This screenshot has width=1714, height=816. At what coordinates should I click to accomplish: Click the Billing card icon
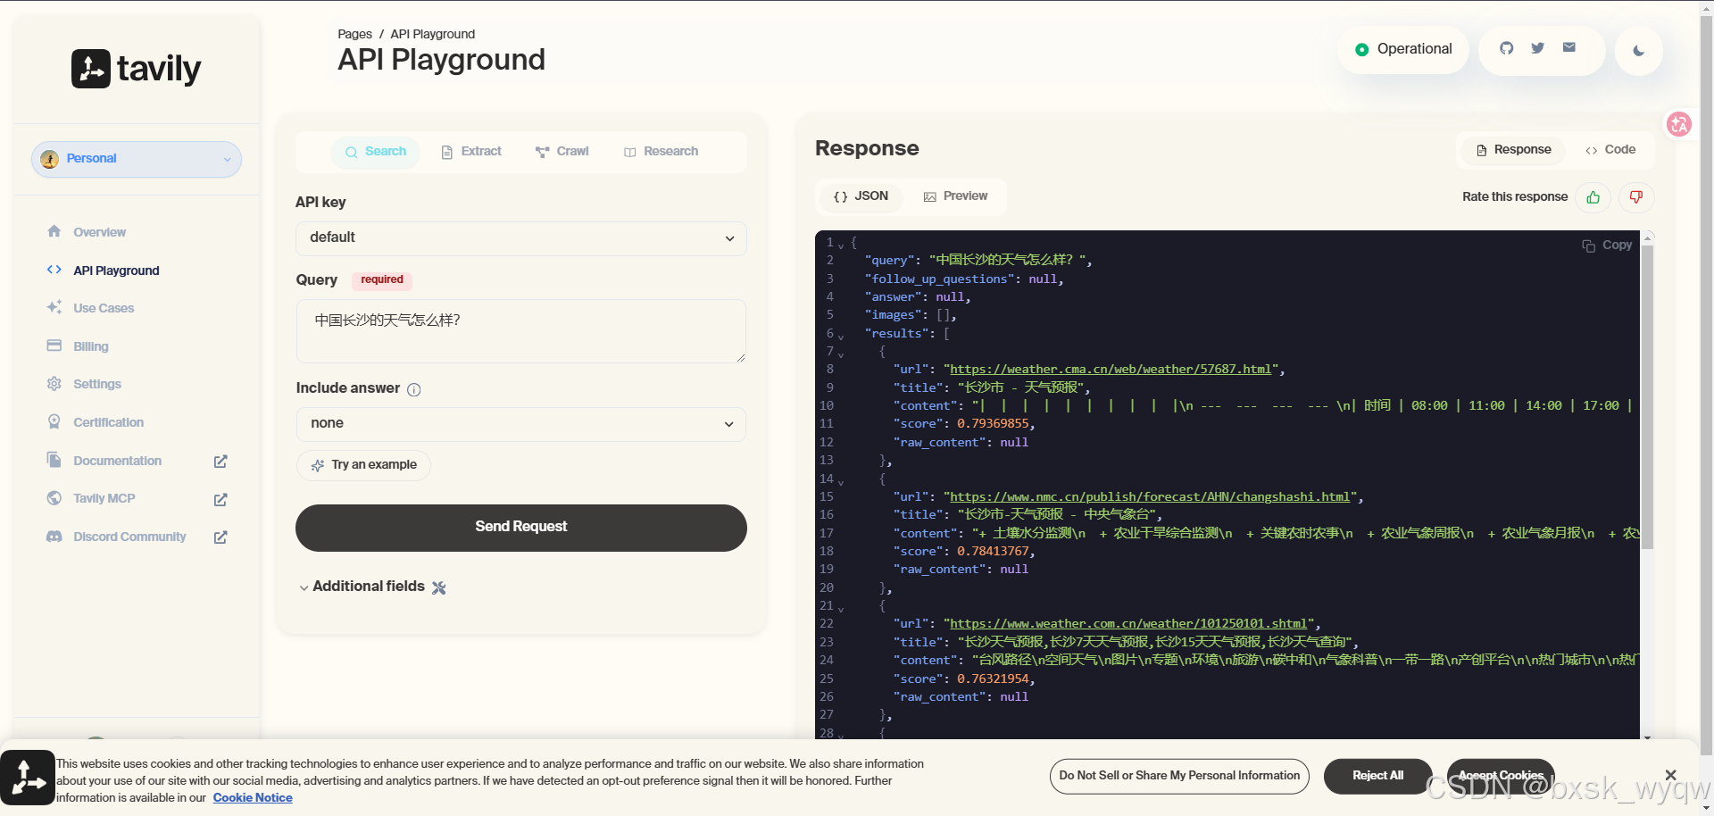click(54, 346)
